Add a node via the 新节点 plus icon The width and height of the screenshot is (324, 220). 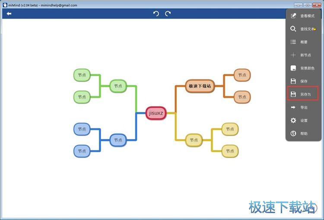(x=293, y=55)
